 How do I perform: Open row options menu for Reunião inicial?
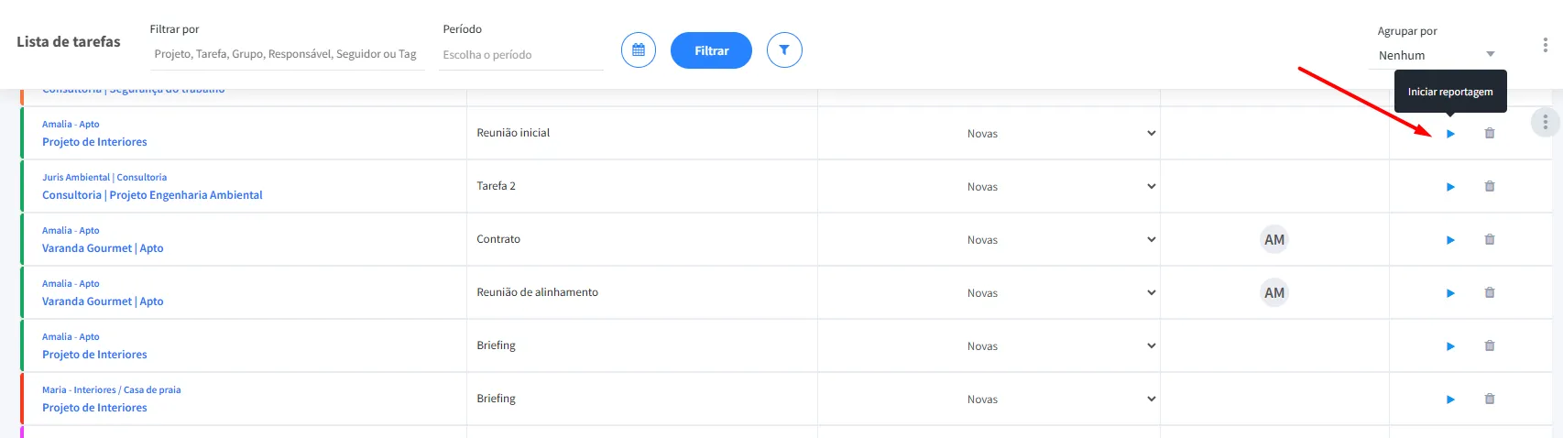(1546, 122)
